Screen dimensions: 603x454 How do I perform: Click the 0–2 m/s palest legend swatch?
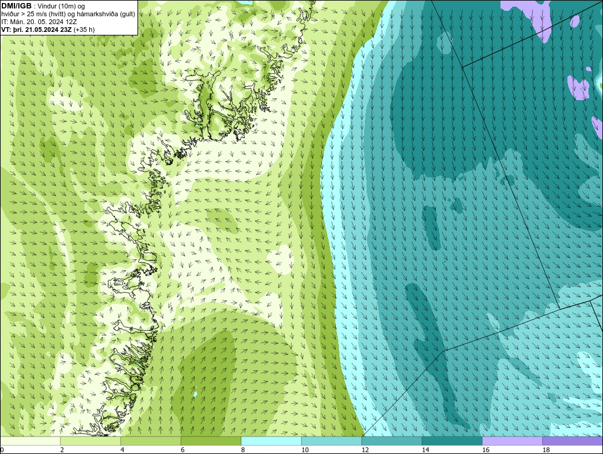(x=30, y=441)
